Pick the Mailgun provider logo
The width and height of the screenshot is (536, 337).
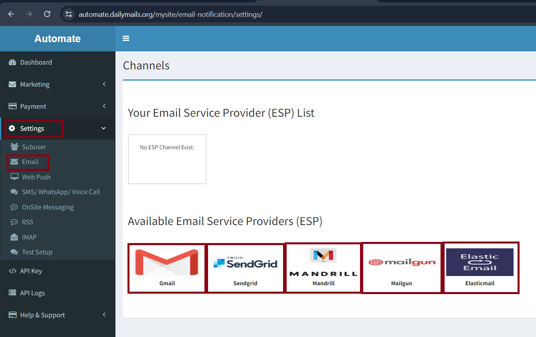(402, 262)
